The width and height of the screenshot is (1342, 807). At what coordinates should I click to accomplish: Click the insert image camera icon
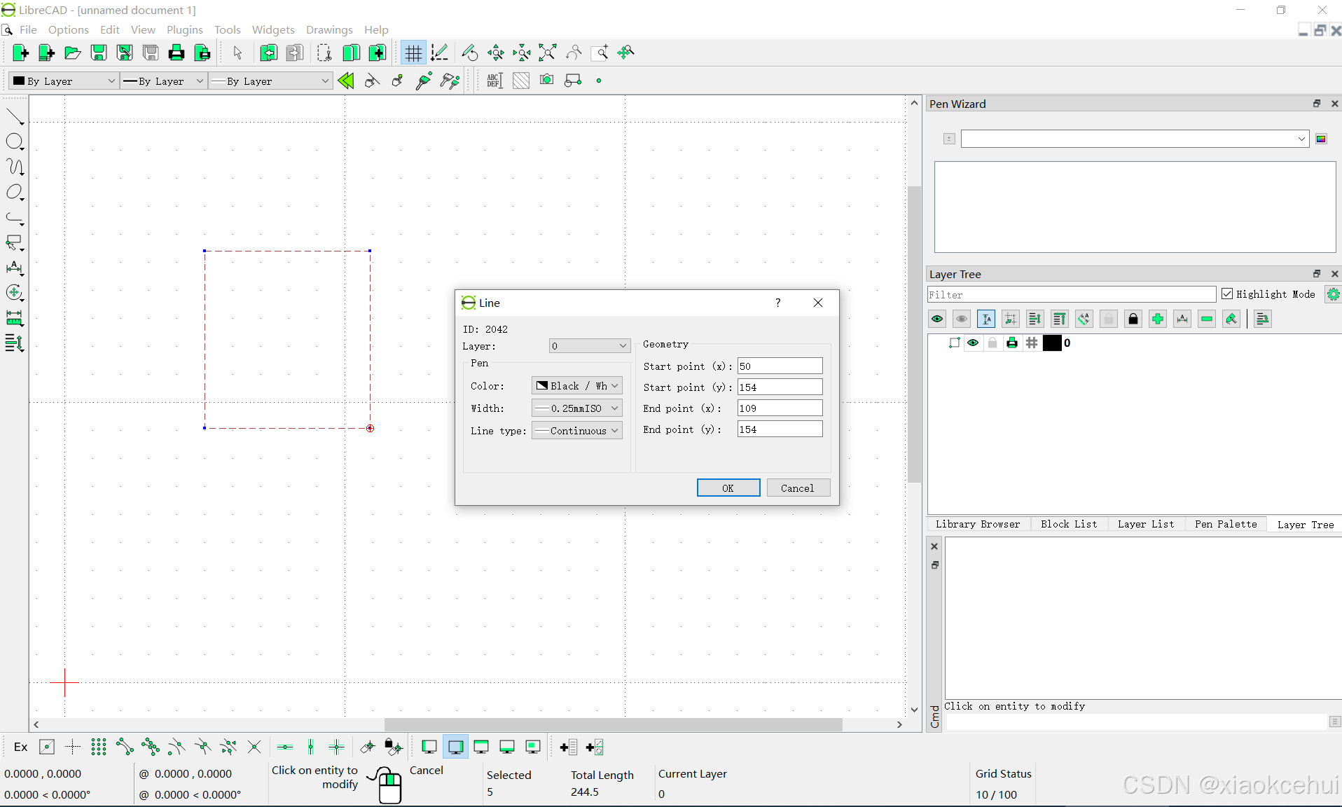(547, 81)
